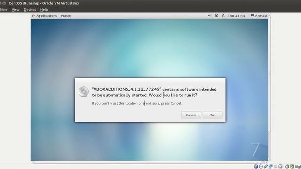The image size is (301, 169).
Task: Open the Devices menu of VirtualBox
Action: 30,9
